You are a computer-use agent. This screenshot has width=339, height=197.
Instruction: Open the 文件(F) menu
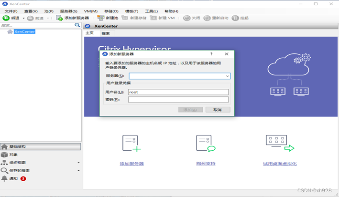tap(11, 11)
